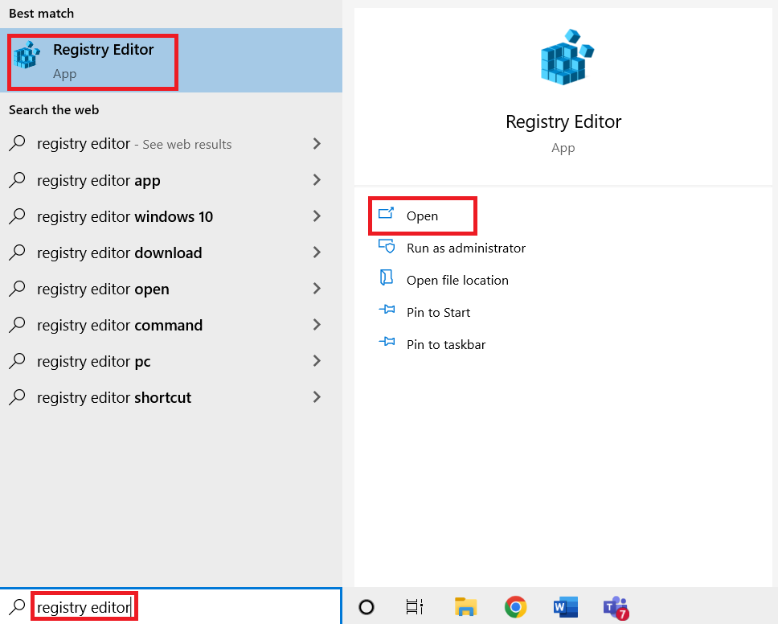
Task: Expand the 'registry editor shortcut' chevron
Action: (x=317, y=397)
